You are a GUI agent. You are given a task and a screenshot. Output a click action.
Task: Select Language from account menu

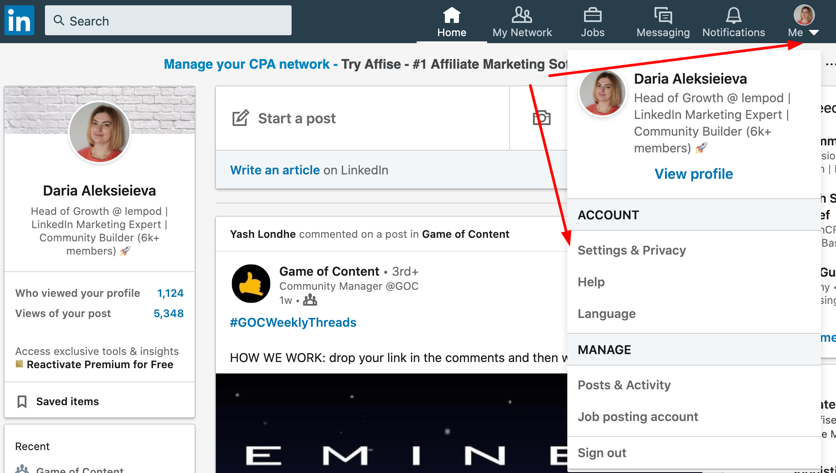coord(607,314)
